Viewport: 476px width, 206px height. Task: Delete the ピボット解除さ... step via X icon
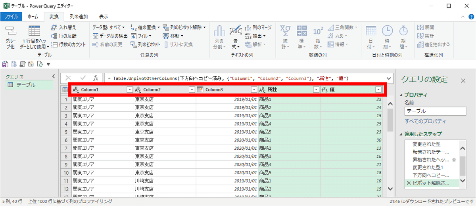tap(409, 183)
